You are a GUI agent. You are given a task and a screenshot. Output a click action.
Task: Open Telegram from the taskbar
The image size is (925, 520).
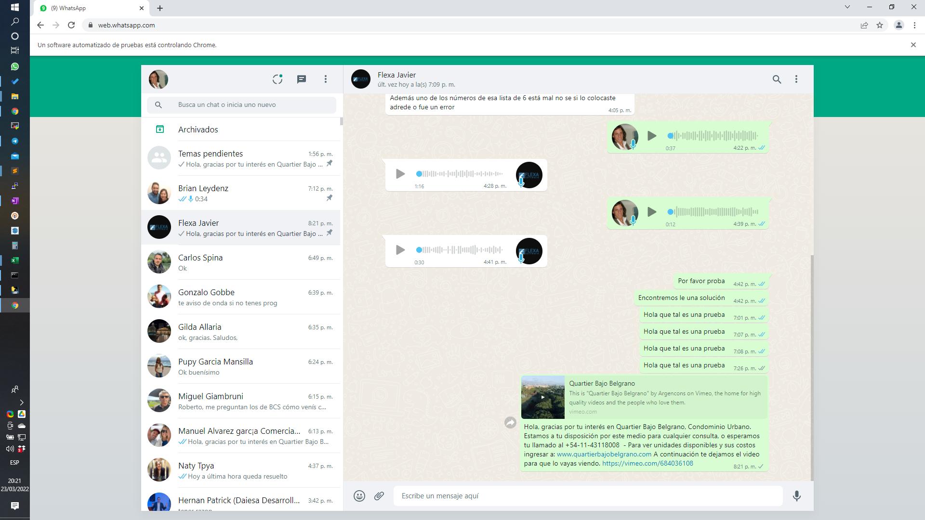tap(15, 141)
